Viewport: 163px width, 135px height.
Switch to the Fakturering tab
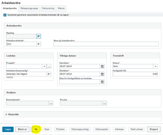pos(48,8)
